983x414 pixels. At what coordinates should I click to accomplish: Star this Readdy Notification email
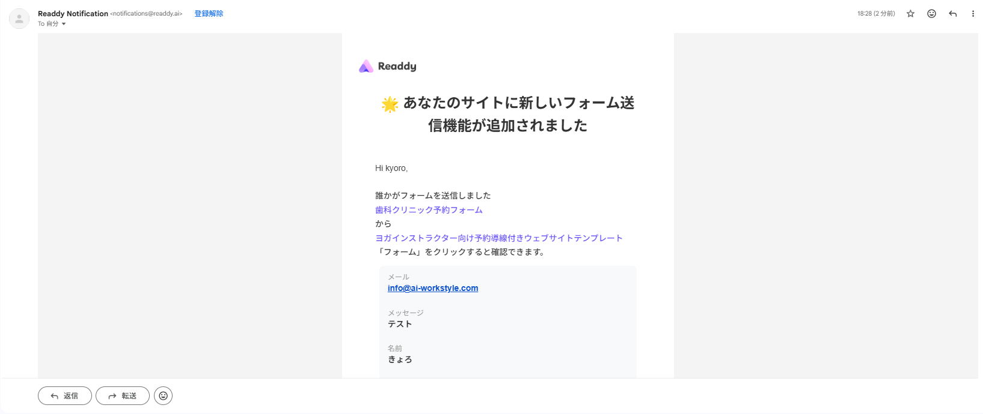910,14
